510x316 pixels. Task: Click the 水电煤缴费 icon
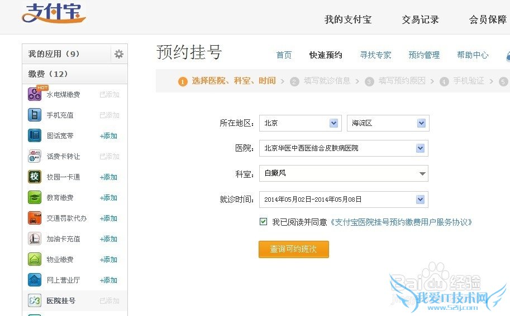pos(35,94)
